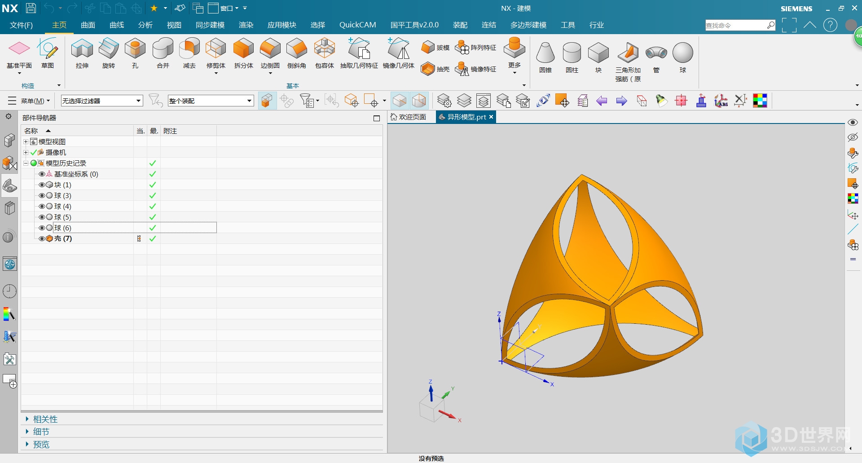Select the 抽取几何特征 tool
This screenshot has width=862, height=463.
(x=359, y=54)
